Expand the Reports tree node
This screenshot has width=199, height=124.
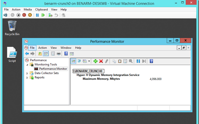28,77
